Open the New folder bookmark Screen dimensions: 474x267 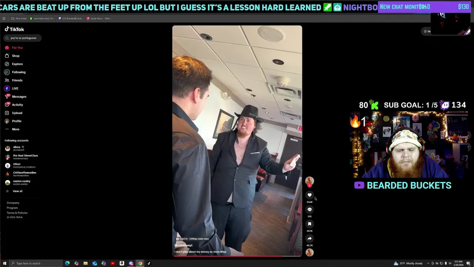[19, 19]
